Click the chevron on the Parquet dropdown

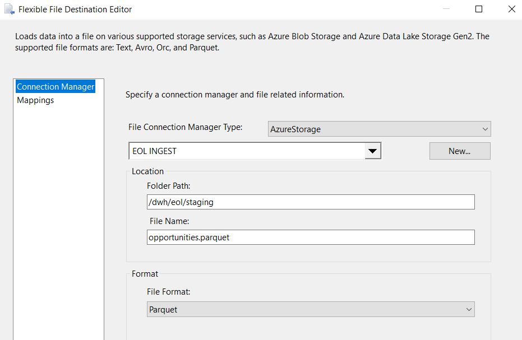(469, 309)
